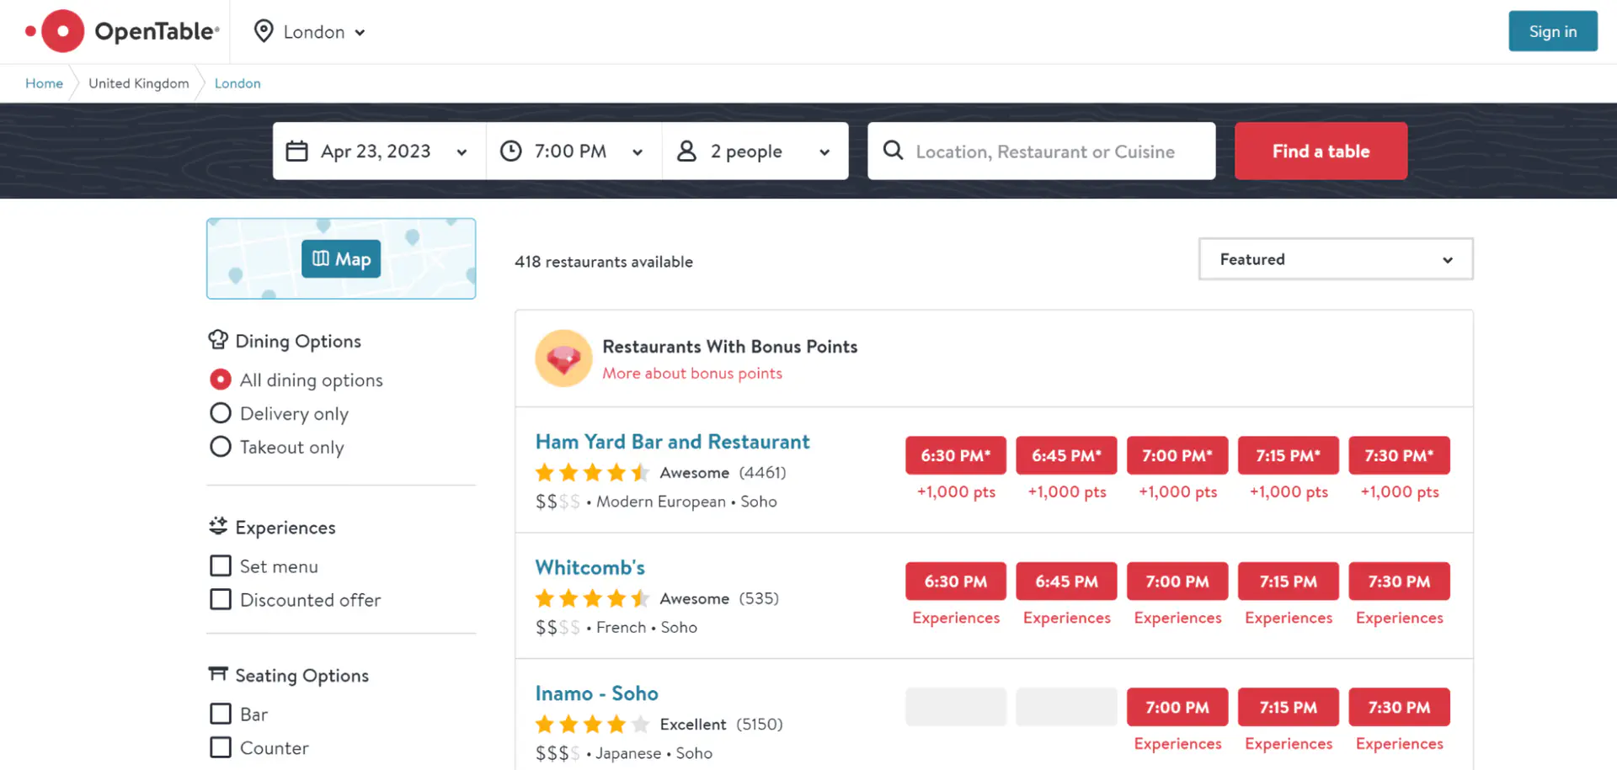Click the clock icon in time picker
This screenshot has height=770, width=1617.
coord(511,151)
